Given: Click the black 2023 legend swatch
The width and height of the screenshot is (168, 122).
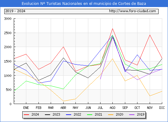Looking at the screenshot, I should (47, 115).
